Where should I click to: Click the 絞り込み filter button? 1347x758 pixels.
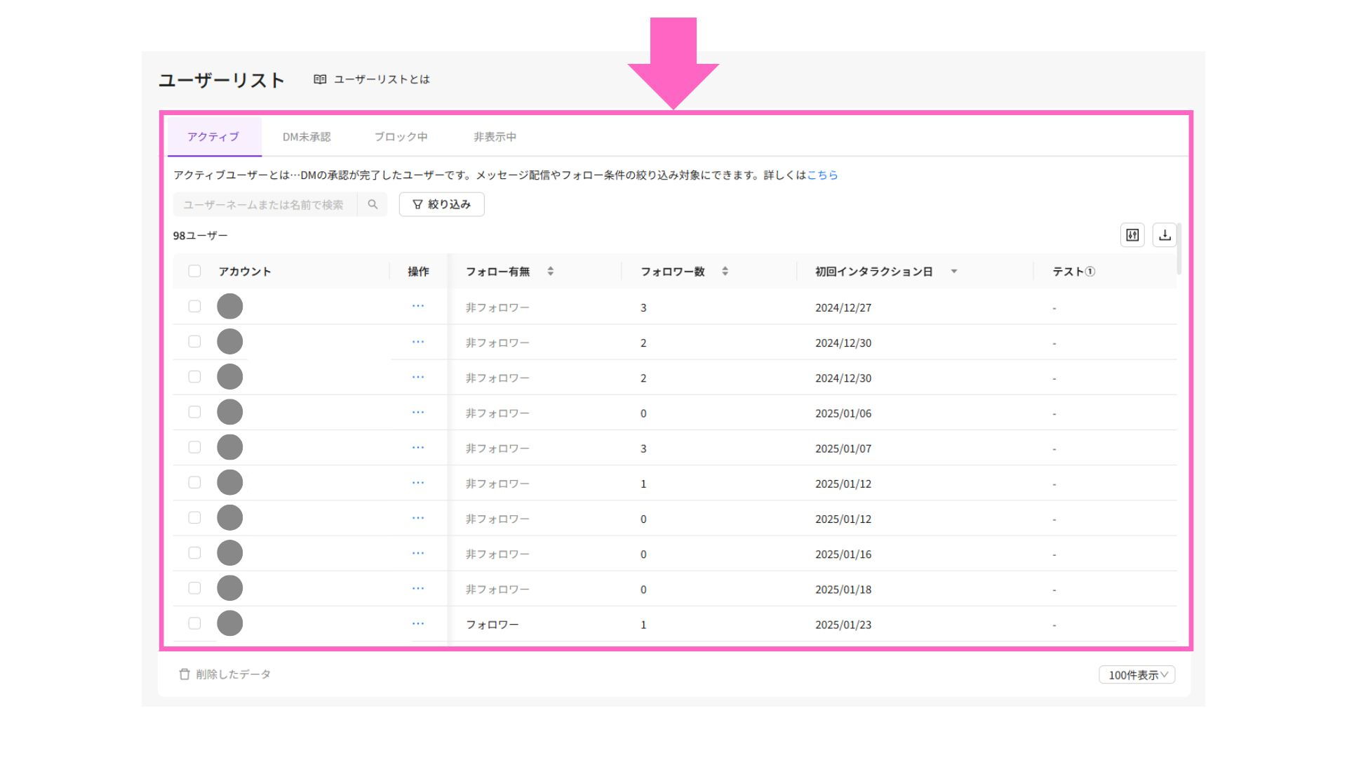[x=441, y=204]
